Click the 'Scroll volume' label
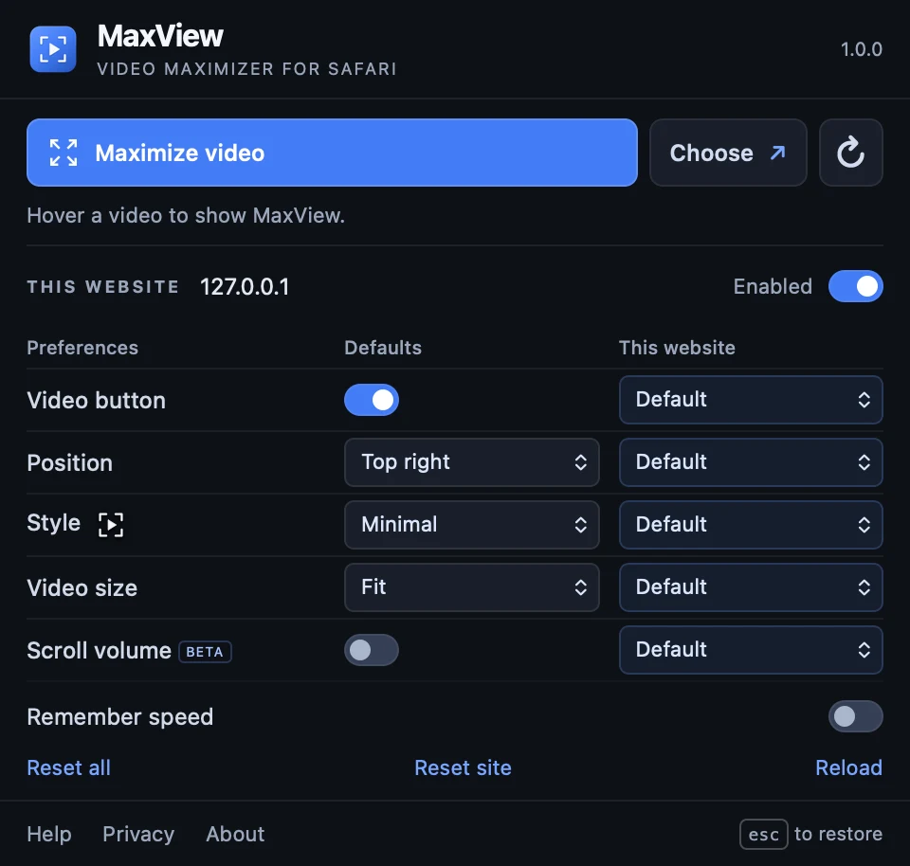Viewport: 910px width, 866px height. click(x=100, y=651)
